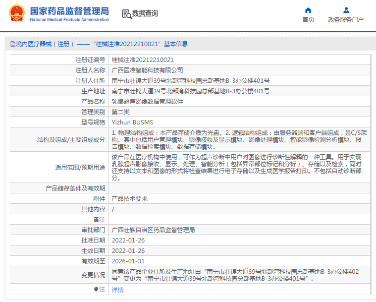
Task: Click the 结构及组成/主要组成成分 row label
Action: (71, 140)
